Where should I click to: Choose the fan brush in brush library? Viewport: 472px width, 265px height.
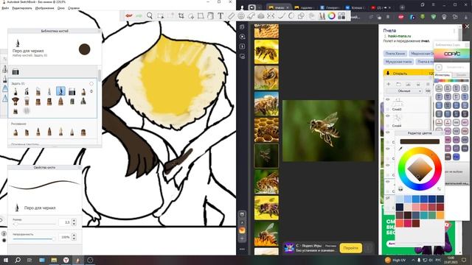tap(15, 102)
